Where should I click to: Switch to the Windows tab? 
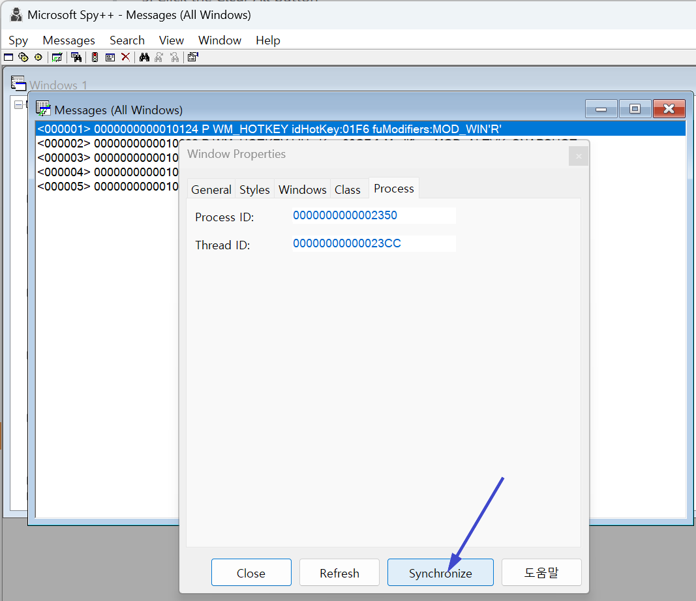[302, 190]
